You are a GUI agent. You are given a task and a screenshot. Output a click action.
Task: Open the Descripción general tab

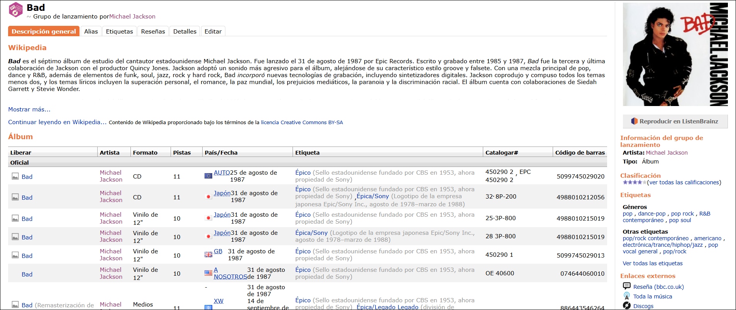44,31
